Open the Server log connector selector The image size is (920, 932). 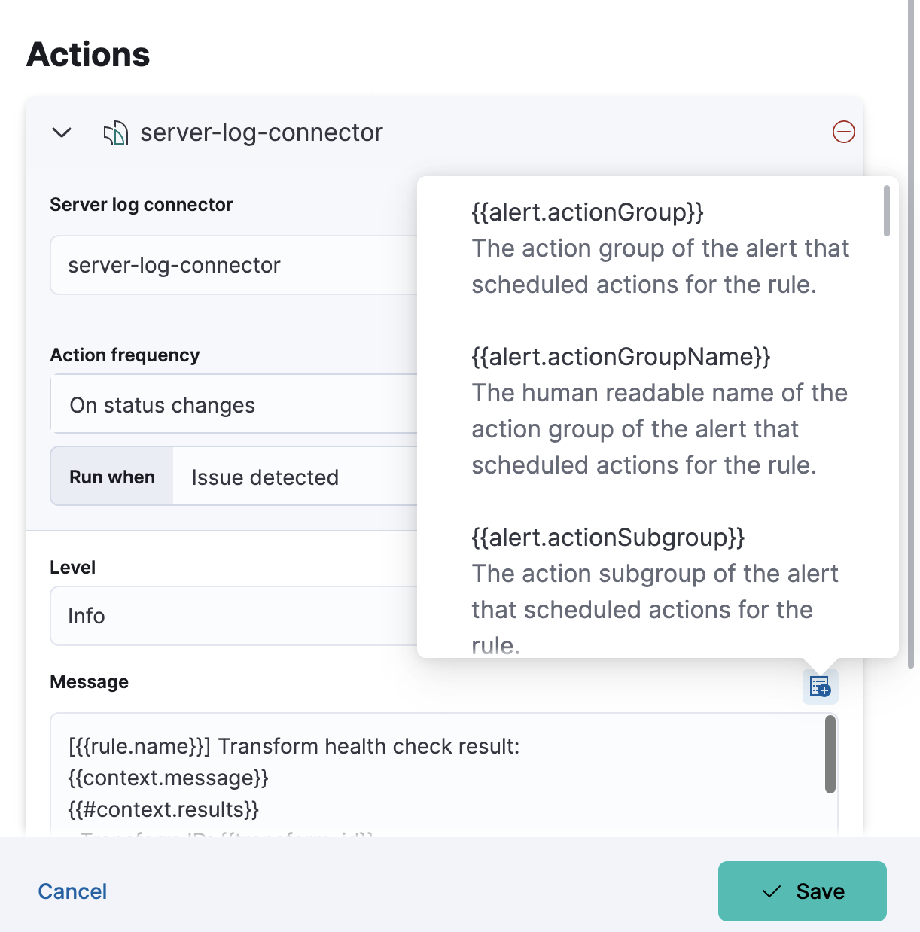pyautogui.click(x=233, y=265)
